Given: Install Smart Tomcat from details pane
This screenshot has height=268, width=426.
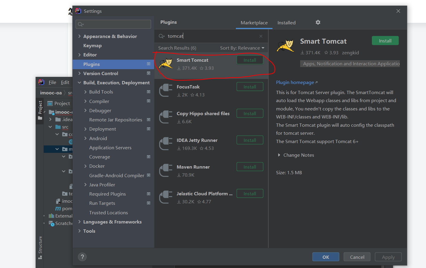Looking at the screenshot, I should pyautogui.click(x=385, y=41).
